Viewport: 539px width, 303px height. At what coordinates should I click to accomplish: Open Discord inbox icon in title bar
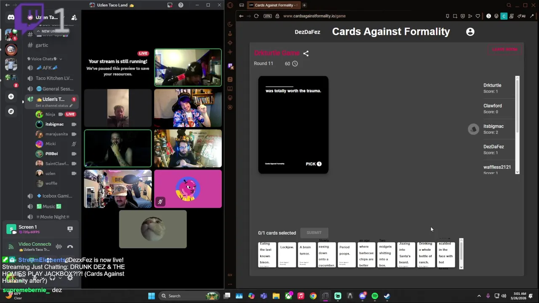click(170, 5)
